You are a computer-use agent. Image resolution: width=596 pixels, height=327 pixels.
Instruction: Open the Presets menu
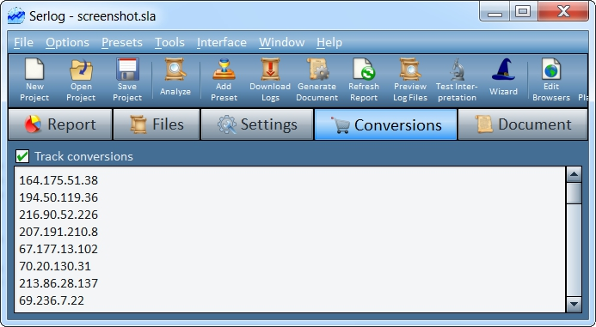pyautogui.click(x=122, y=42)
